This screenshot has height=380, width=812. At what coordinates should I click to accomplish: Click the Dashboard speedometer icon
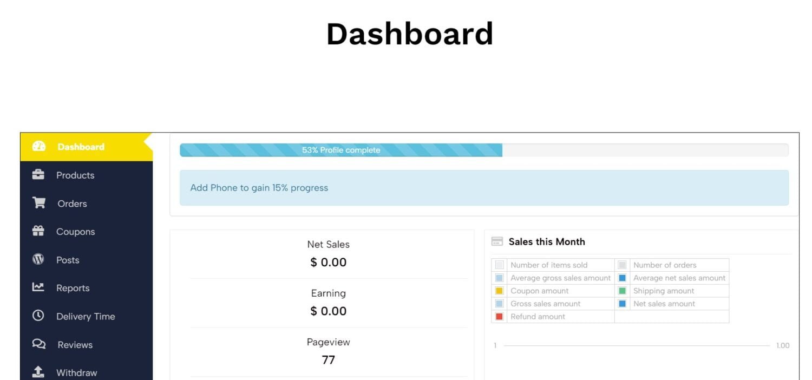[38, 147]
